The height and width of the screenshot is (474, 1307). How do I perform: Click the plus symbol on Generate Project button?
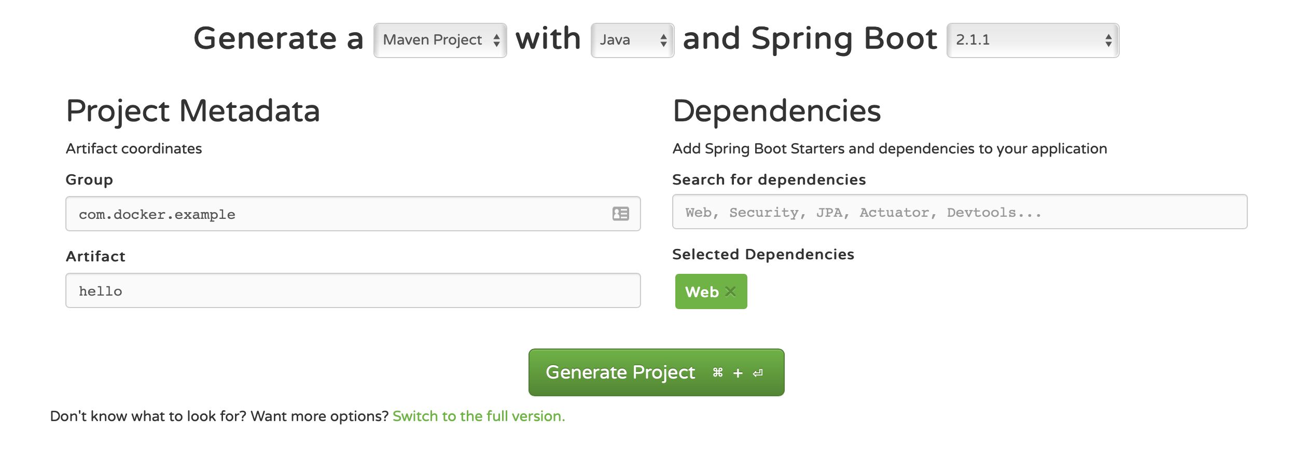738,373
